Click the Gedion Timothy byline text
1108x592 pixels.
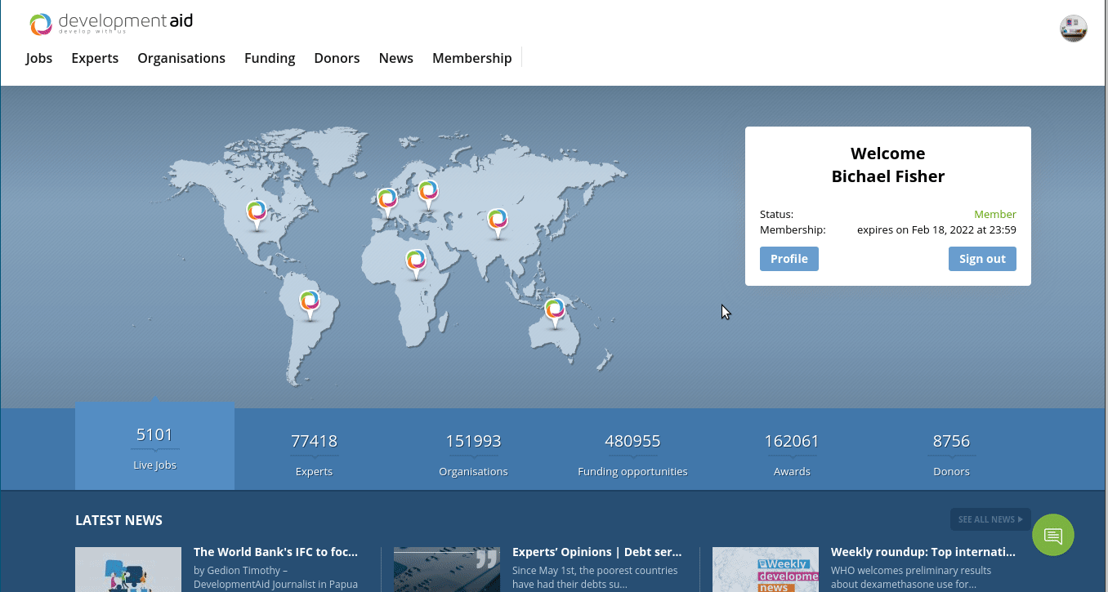click(x=275, y=577)
